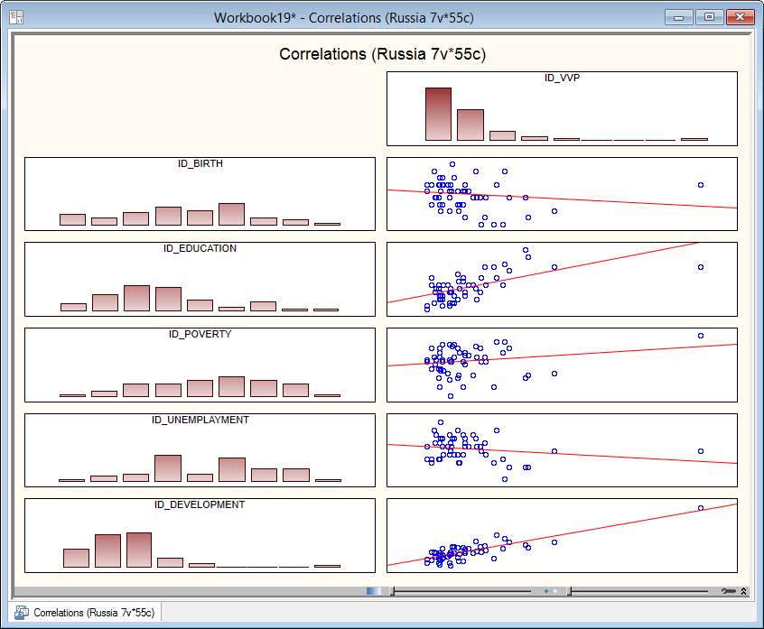Adjust the first slider handle beside the gradient icon

coord(393,591)
